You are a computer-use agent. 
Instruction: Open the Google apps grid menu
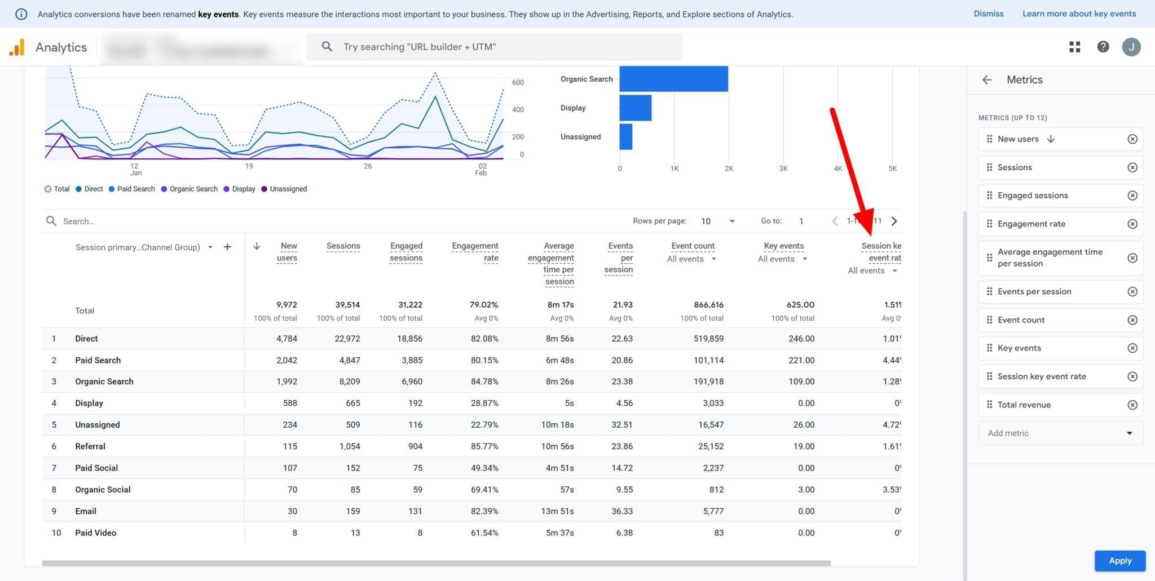tap(1074, 47)
